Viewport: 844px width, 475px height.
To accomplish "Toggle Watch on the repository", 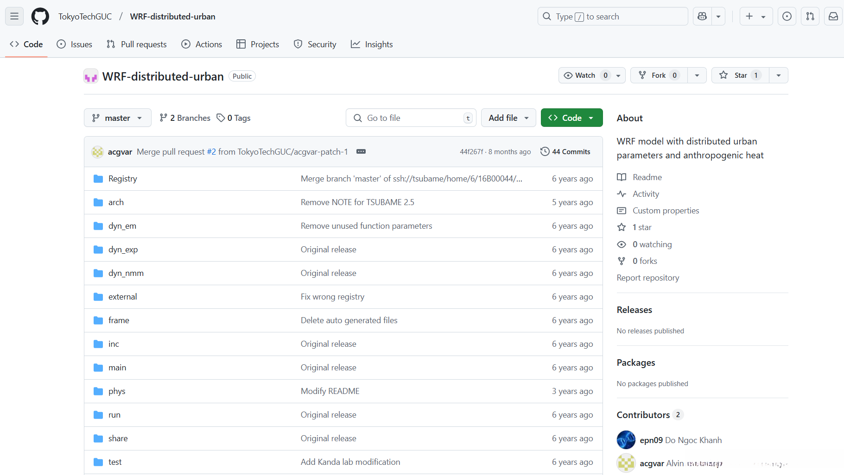I will coord(585,75).
